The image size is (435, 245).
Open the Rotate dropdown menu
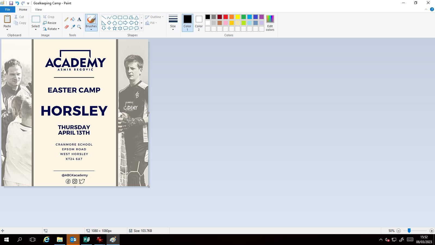tap(51, 29)
